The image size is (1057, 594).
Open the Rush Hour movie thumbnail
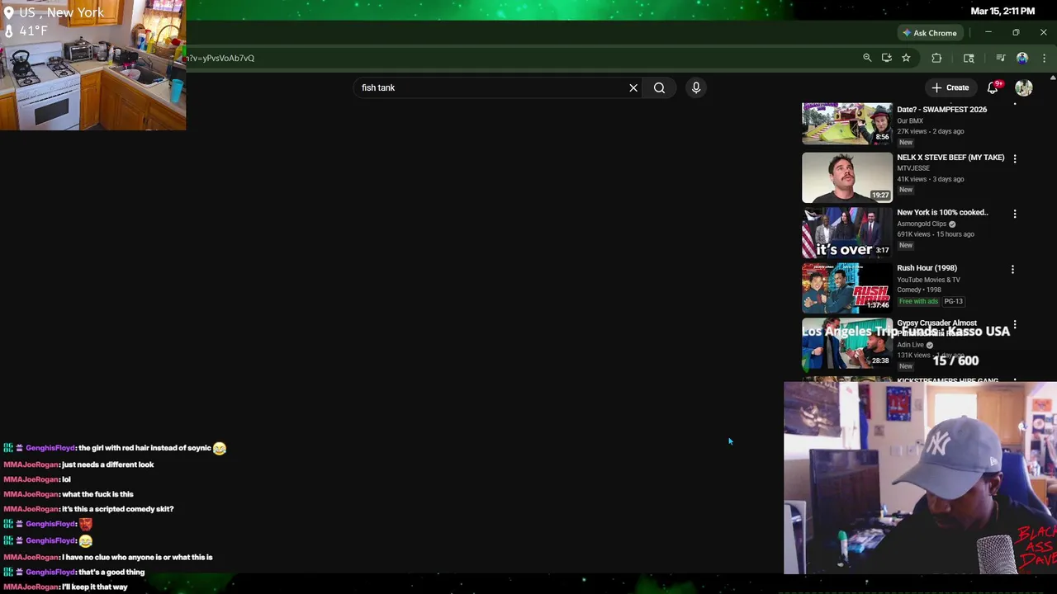coord(847,288)
